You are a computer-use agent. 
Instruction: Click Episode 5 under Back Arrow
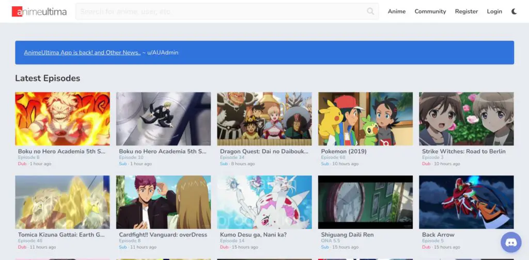tap(433, 241)
